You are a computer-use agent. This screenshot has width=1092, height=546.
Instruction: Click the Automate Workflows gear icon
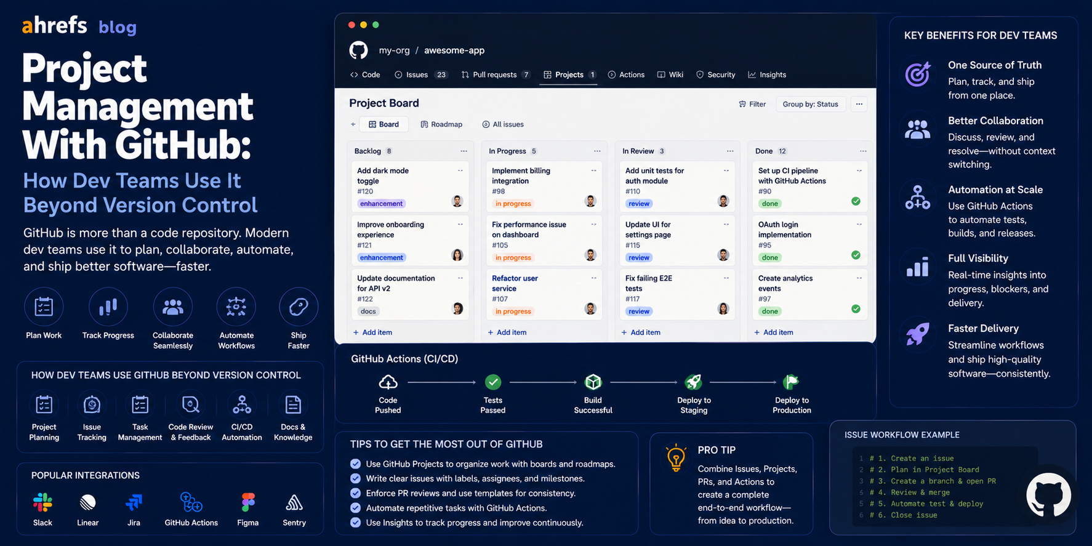click(236, 307)
